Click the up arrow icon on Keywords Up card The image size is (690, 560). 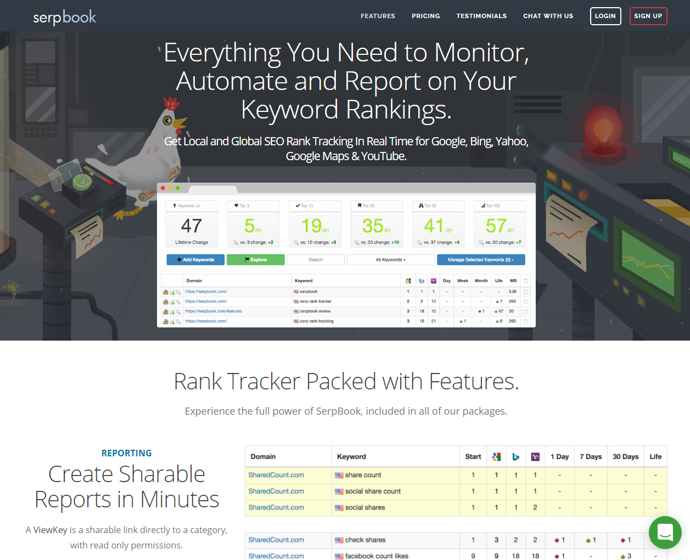(175, 206)
